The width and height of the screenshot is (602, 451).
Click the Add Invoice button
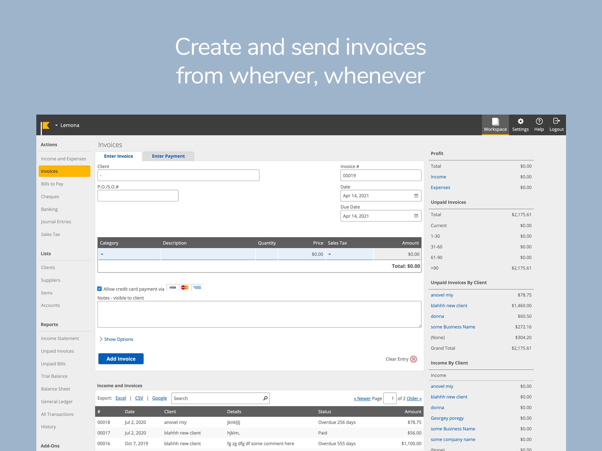(x=121, y=359)
